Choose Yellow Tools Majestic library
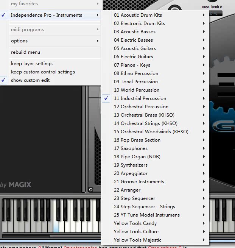This screenshot has width=235, height=248. point(155,240)
